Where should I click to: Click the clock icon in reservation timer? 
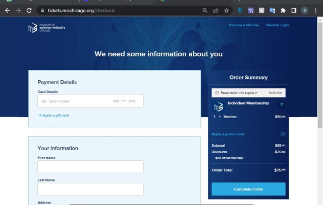217,92
